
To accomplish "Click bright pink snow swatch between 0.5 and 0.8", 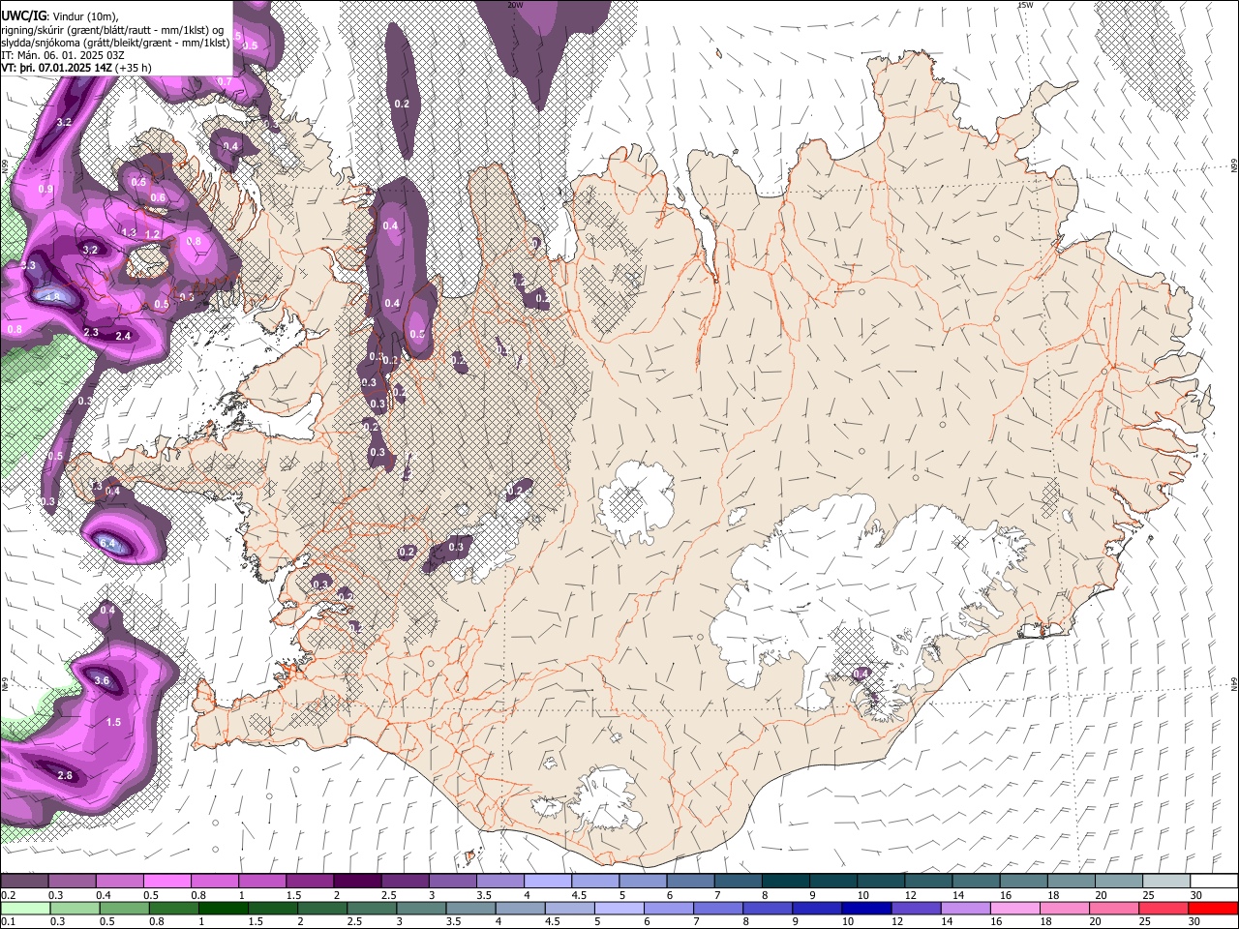I will point(166,882).
